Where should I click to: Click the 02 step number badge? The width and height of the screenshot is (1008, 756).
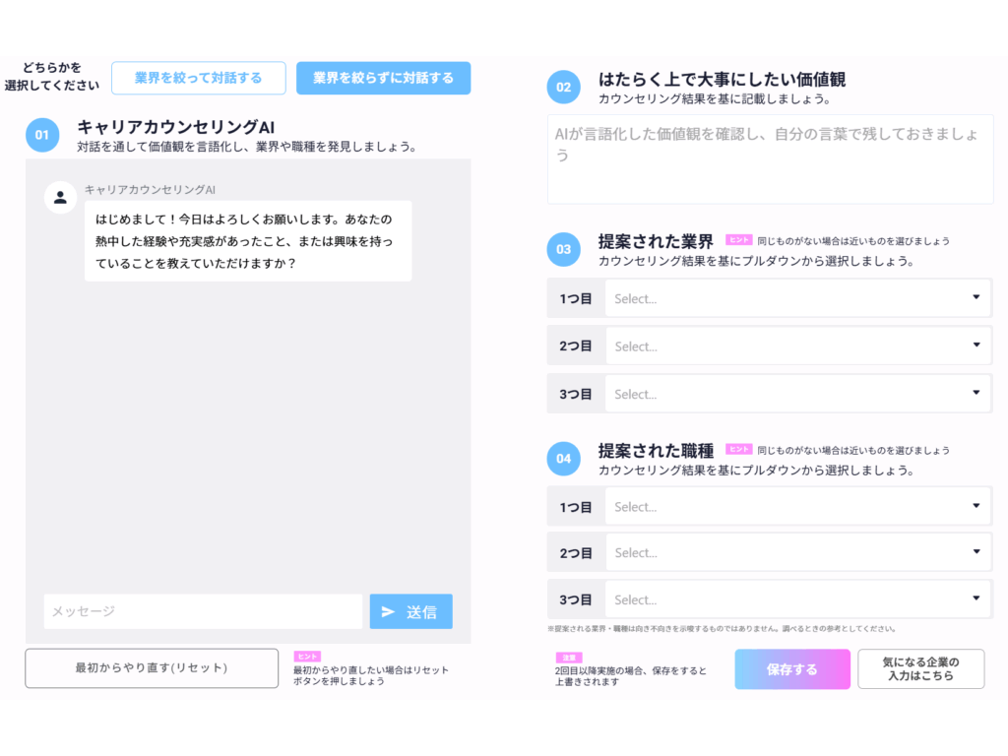coord(563,87)
